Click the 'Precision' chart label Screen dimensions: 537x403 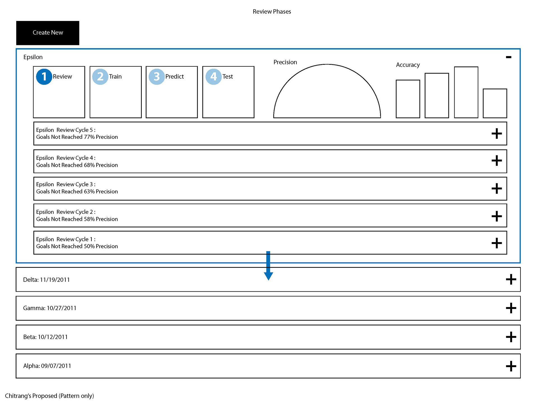[285, 62]
